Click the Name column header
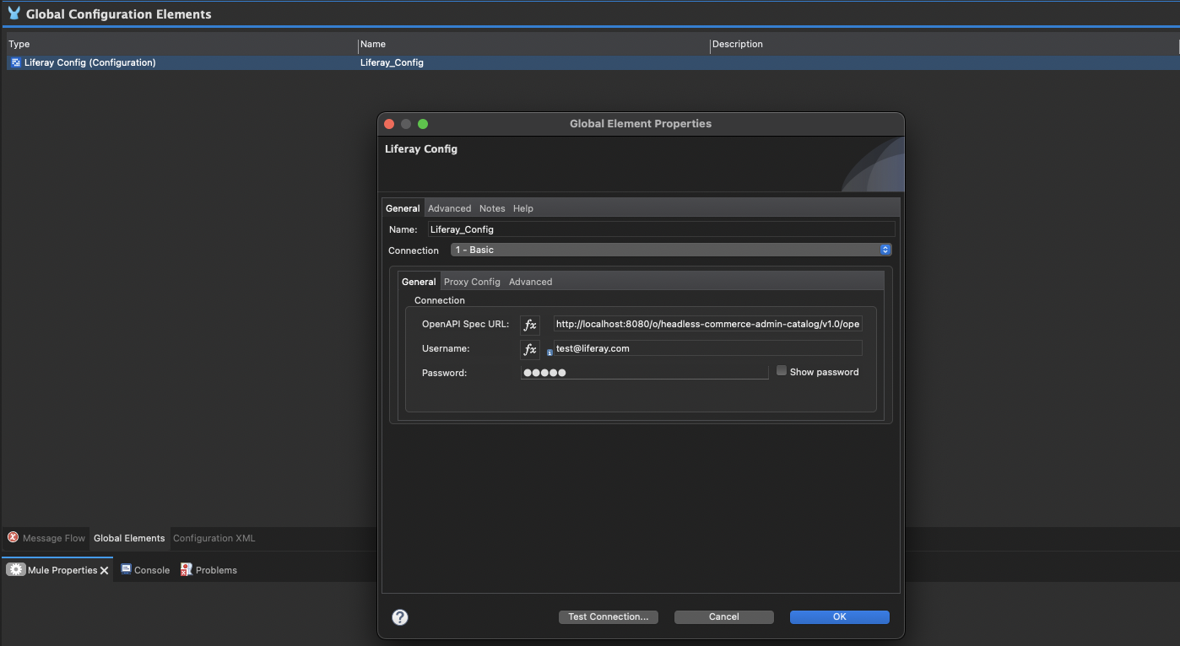The width and height of the screenshot is (1180, 646). 533,44
